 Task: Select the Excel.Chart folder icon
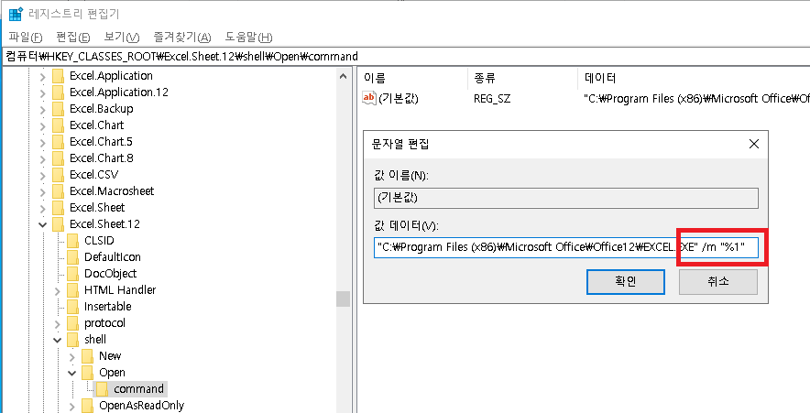[x=58, y=125]
